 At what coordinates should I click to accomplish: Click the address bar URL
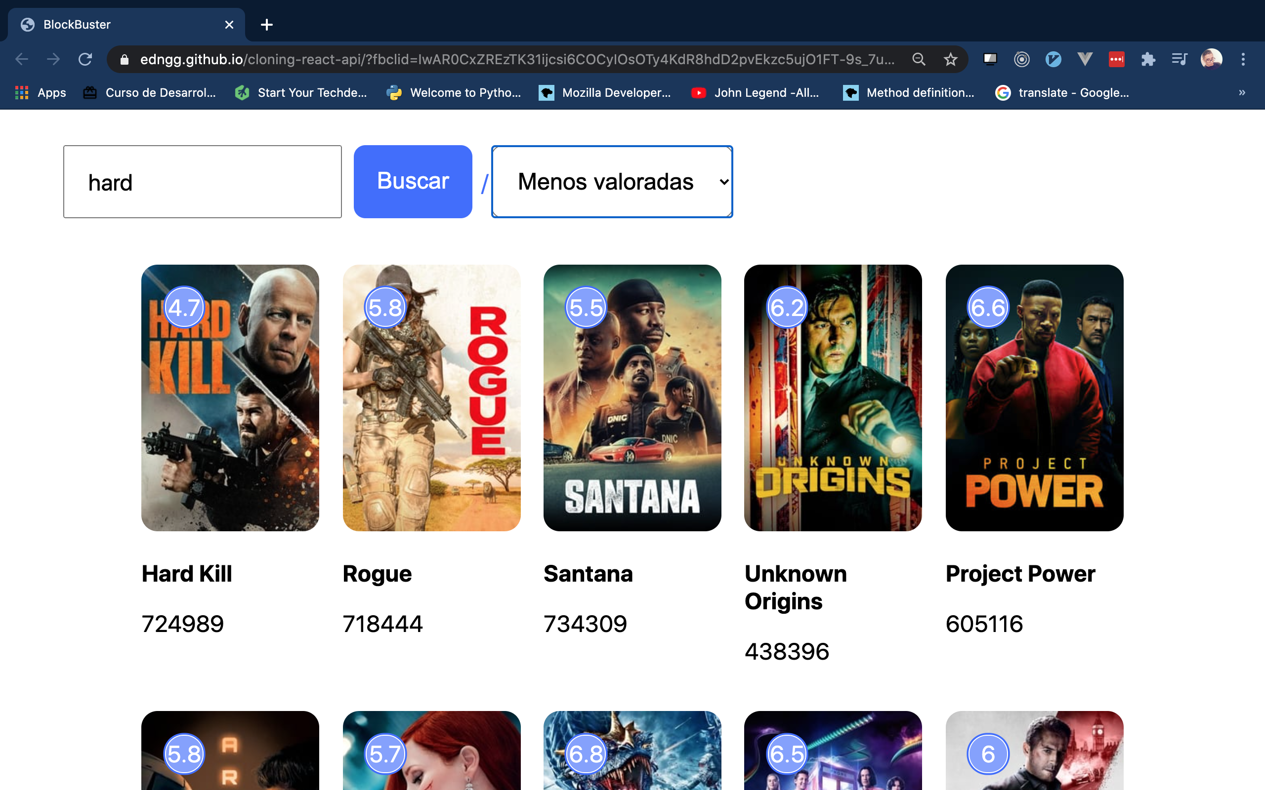coord(517,59)
